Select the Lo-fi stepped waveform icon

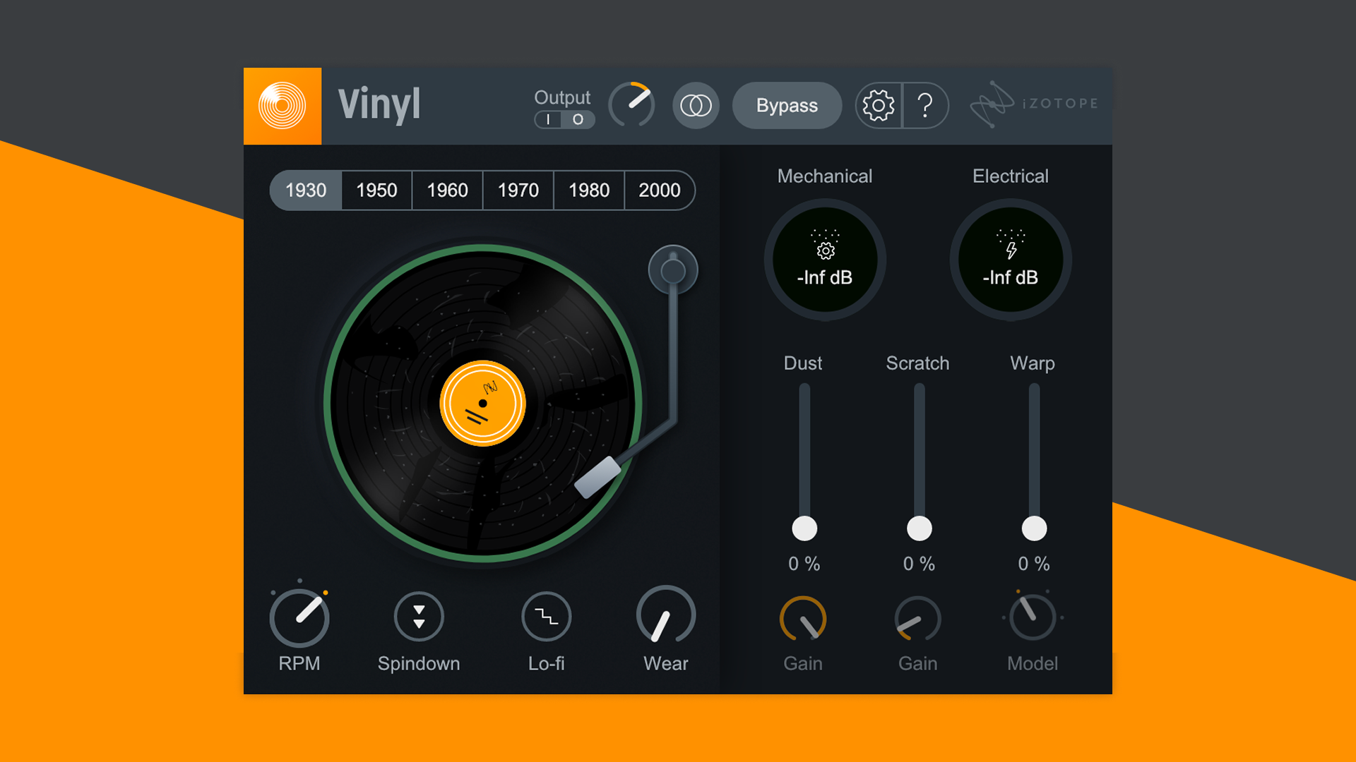click(x=545, y=617)
